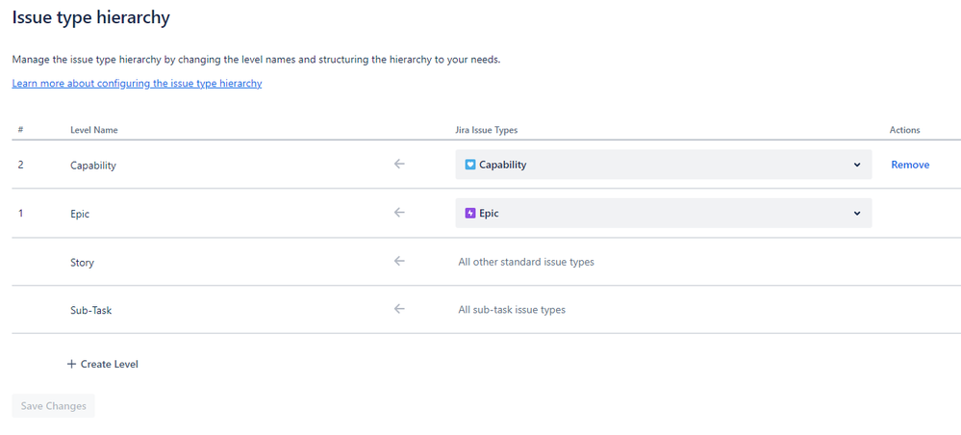The width and height of the screenshot is (961, 435).
Task: Click the Jira Issue Types column header
Action: coord(487,130)
